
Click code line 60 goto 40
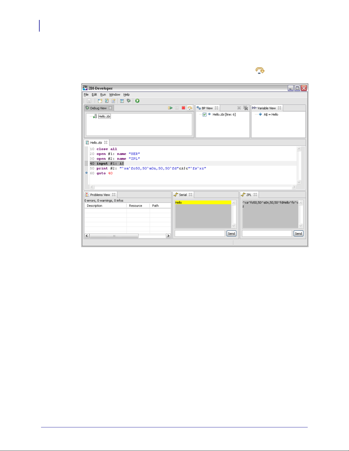pyautogui.click(x=101, y=173)
